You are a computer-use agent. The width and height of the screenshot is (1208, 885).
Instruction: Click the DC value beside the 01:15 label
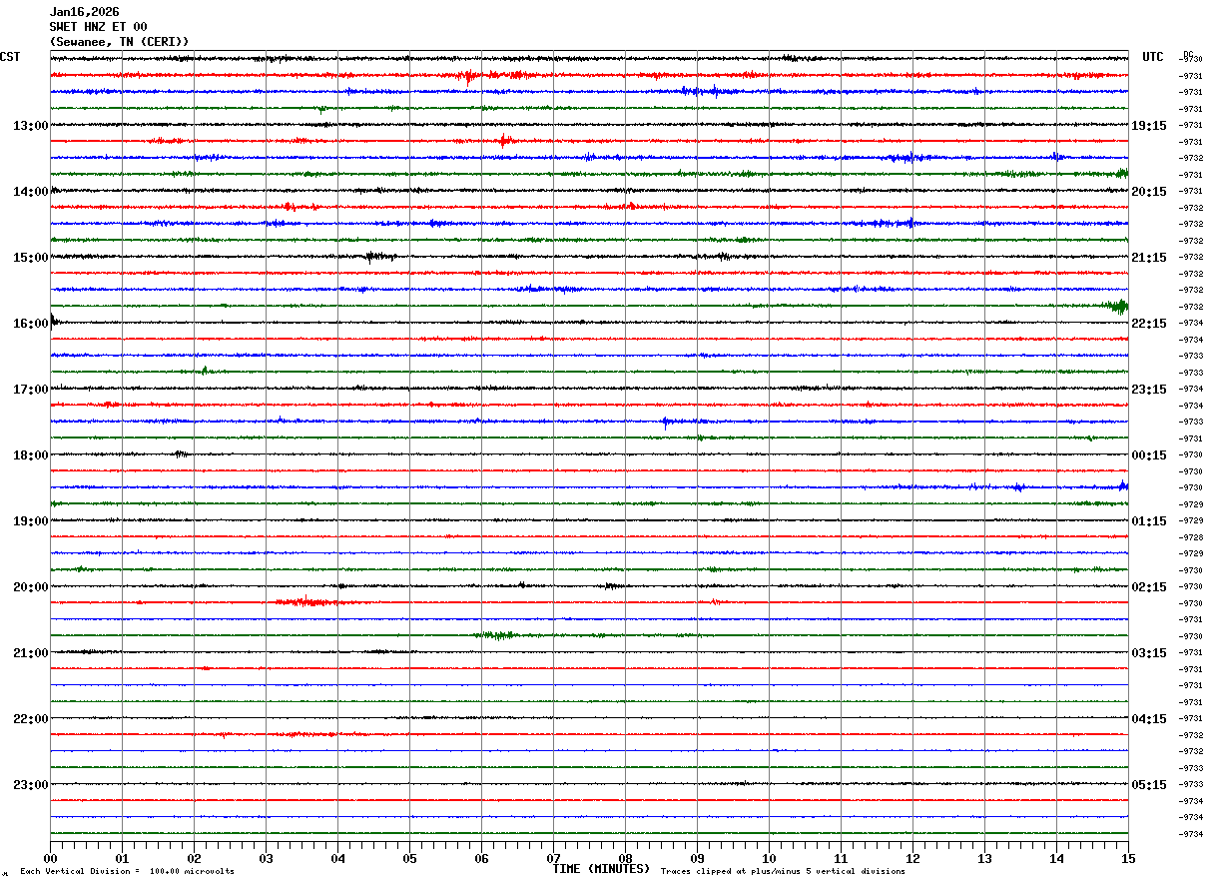click(1191, 521)
